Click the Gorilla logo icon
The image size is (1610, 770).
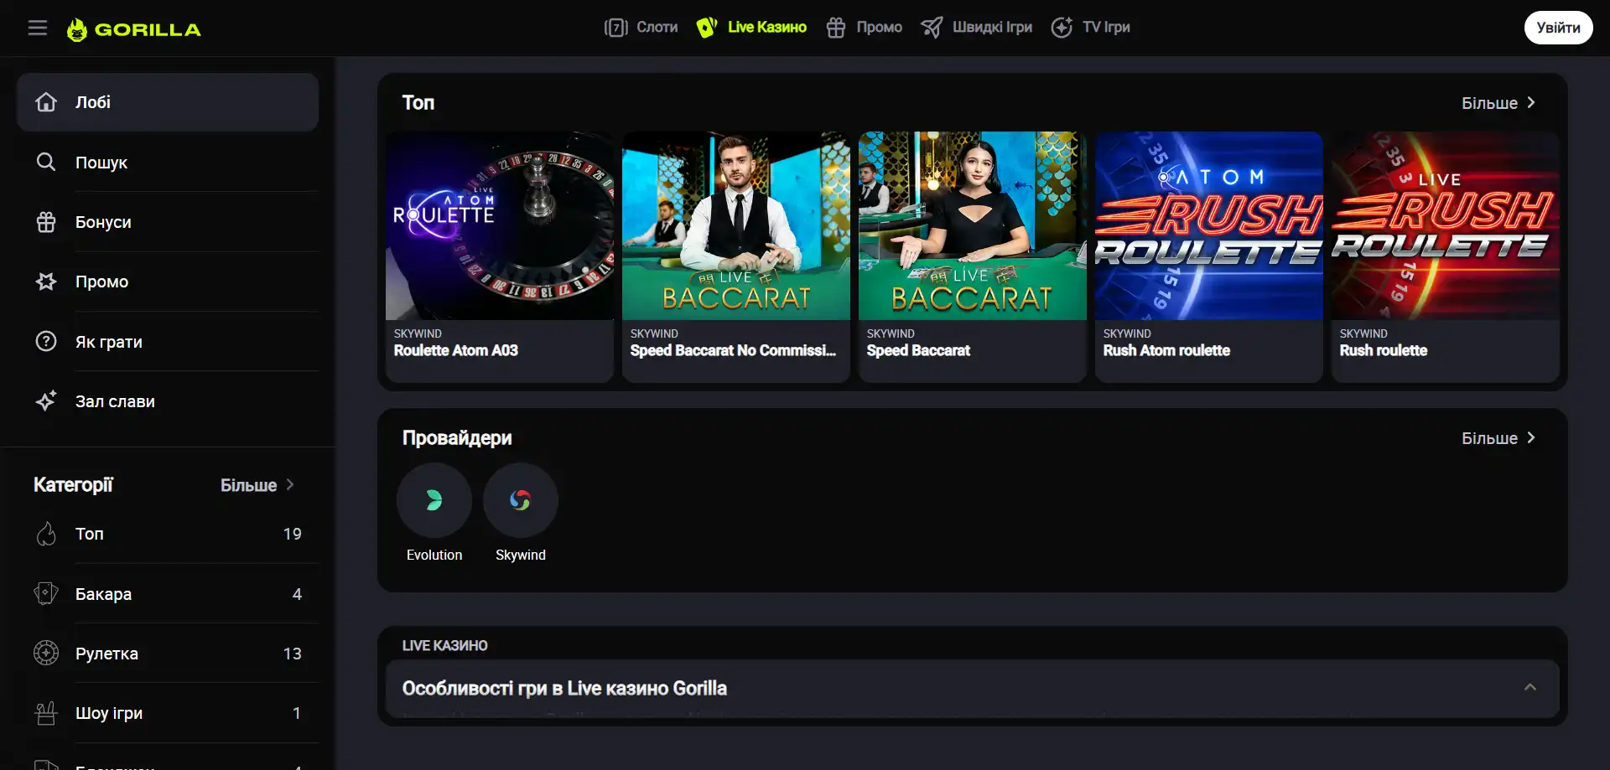[x=77, y=30]
